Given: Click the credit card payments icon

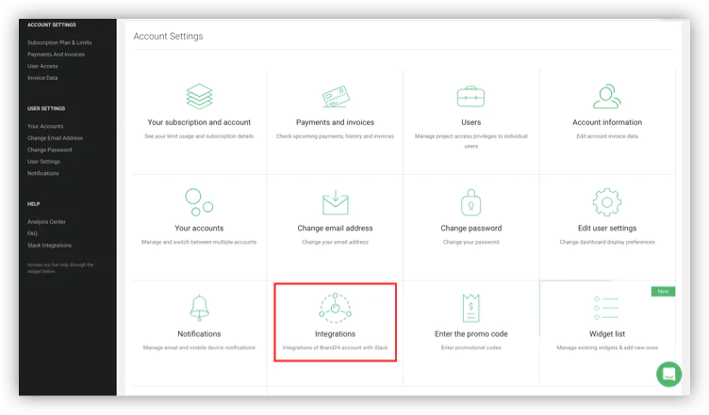Looking at the screenshot, I should tap(335, 96).
